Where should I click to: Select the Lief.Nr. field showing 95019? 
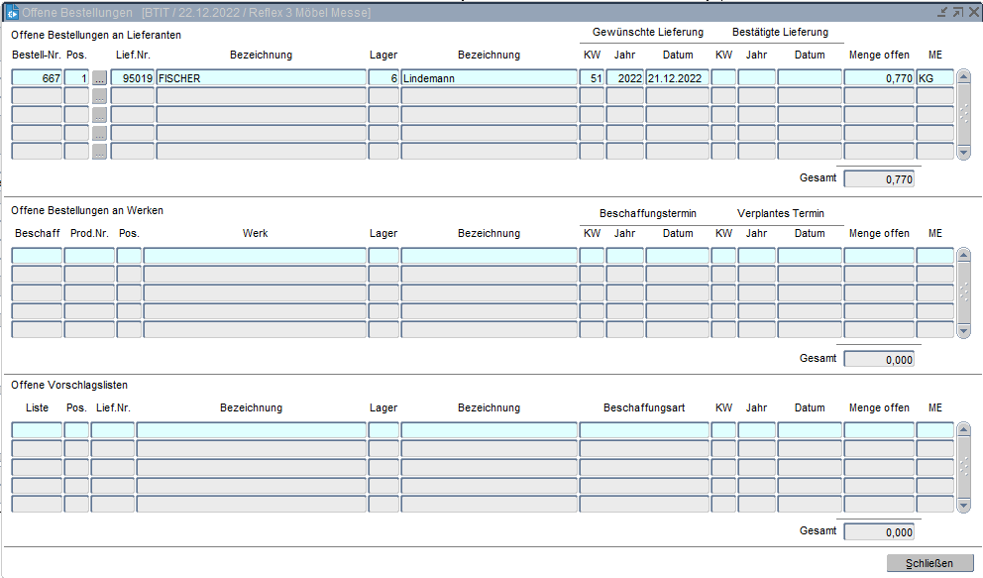coord(132,78)
